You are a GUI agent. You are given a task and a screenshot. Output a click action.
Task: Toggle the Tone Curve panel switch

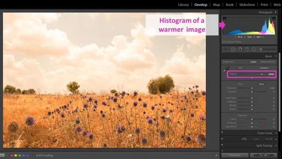(222, 132)
